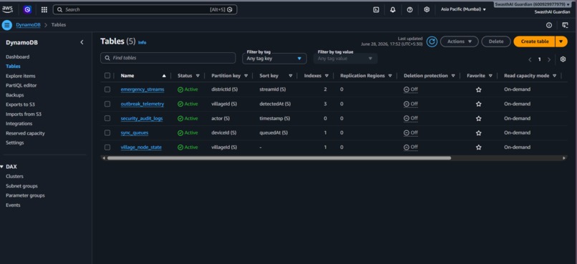This screenshot has width=577, height=264.
Task: Open the tutorials panel icon beside the info icon
Action: point(566,25)
